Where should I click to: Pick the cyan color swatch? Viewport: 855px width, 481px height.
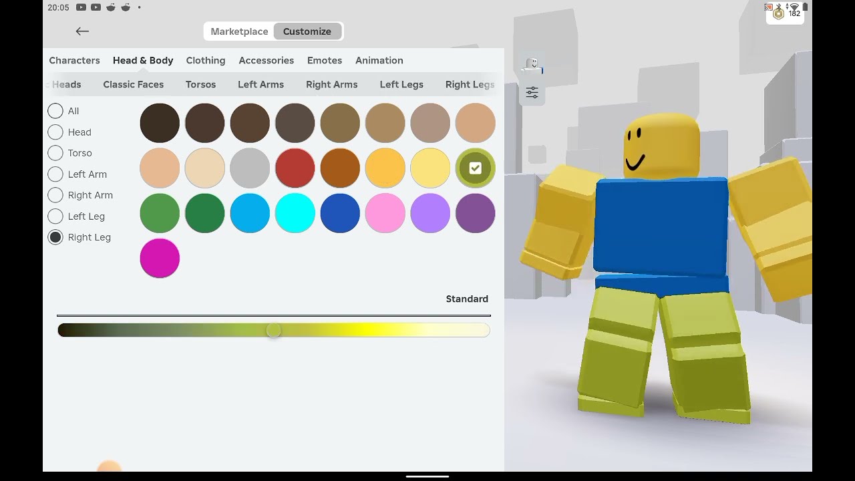tap(295, 213)
